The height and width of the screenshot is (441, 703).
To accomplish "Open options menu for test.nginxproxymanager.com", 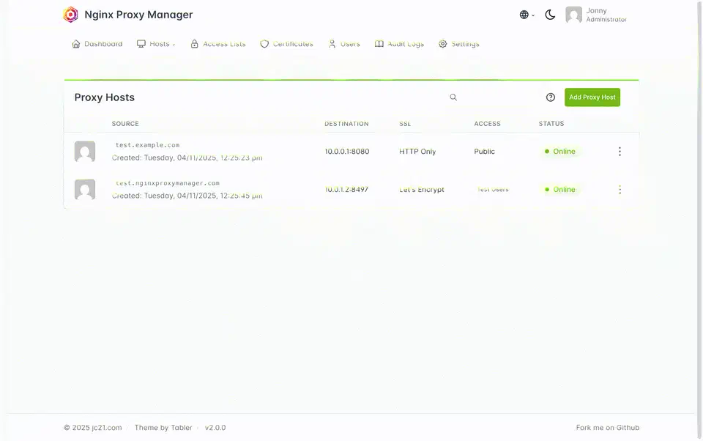I will tap(620, 189).
